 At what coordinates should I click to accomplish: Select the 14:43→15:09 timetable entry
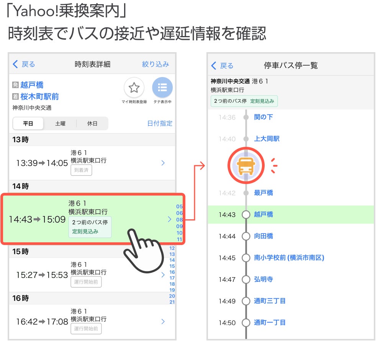93,219
